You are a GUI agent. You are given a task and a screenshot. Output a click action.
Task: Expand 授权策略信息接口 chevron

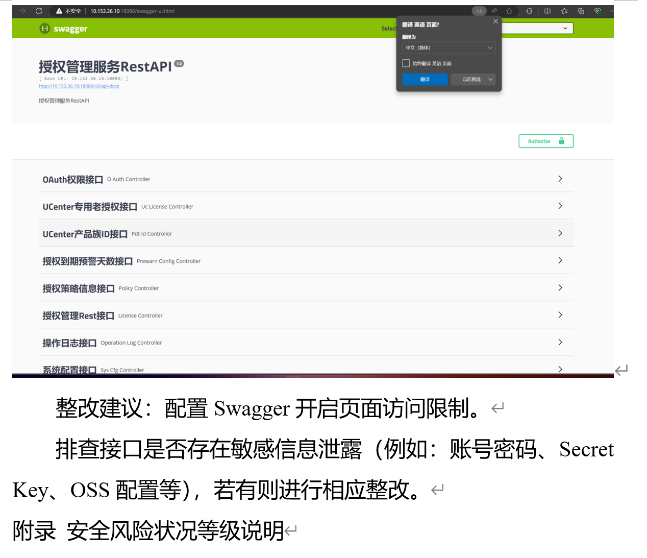coord(560,287)
